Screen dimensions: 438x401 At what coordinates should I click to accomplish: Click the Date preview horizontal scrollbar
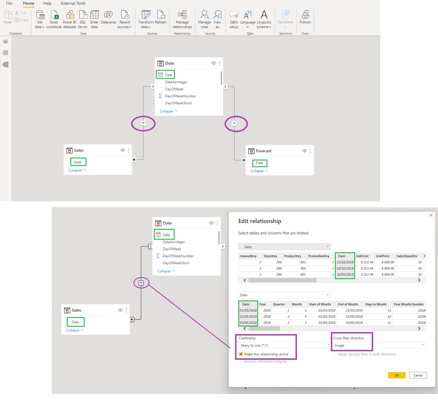click(264, 329)
